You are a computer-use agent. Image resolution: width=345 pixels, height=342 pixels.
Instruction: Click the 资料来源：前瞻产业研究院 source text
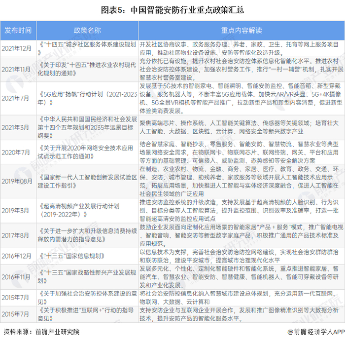(41, 332)
